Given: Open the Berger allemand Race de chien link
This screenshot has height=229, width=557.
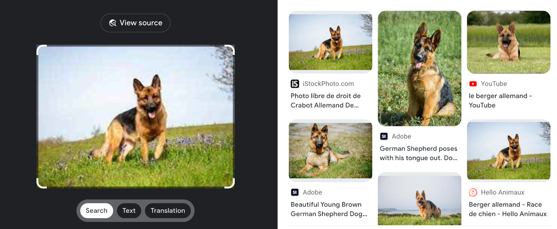Looking at the screenshot, I should 508,209.
